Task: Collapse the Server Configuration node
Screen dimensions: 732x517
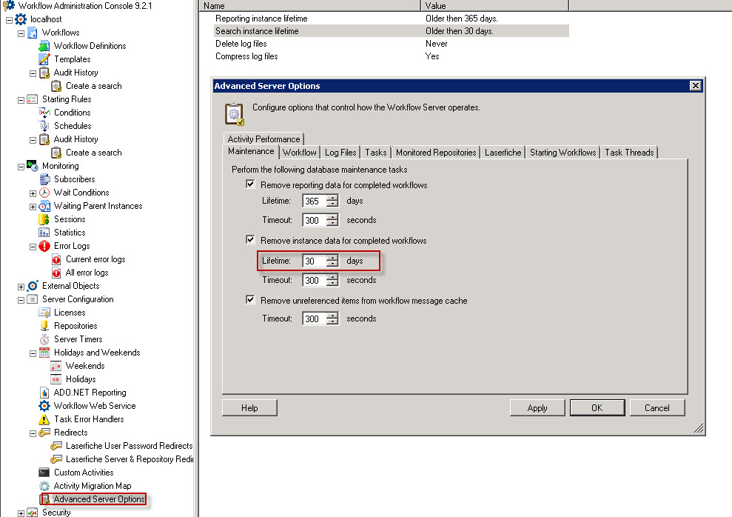Action: click(x=21, y=299)
